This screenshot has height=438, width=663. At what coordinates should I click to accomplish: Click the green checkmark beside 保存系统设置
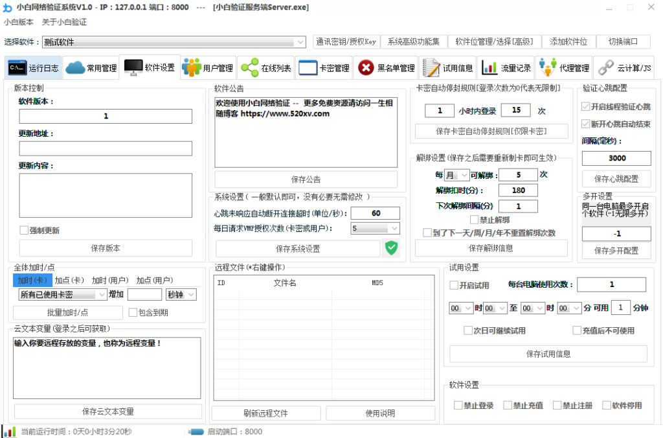(x=391, y=248)
